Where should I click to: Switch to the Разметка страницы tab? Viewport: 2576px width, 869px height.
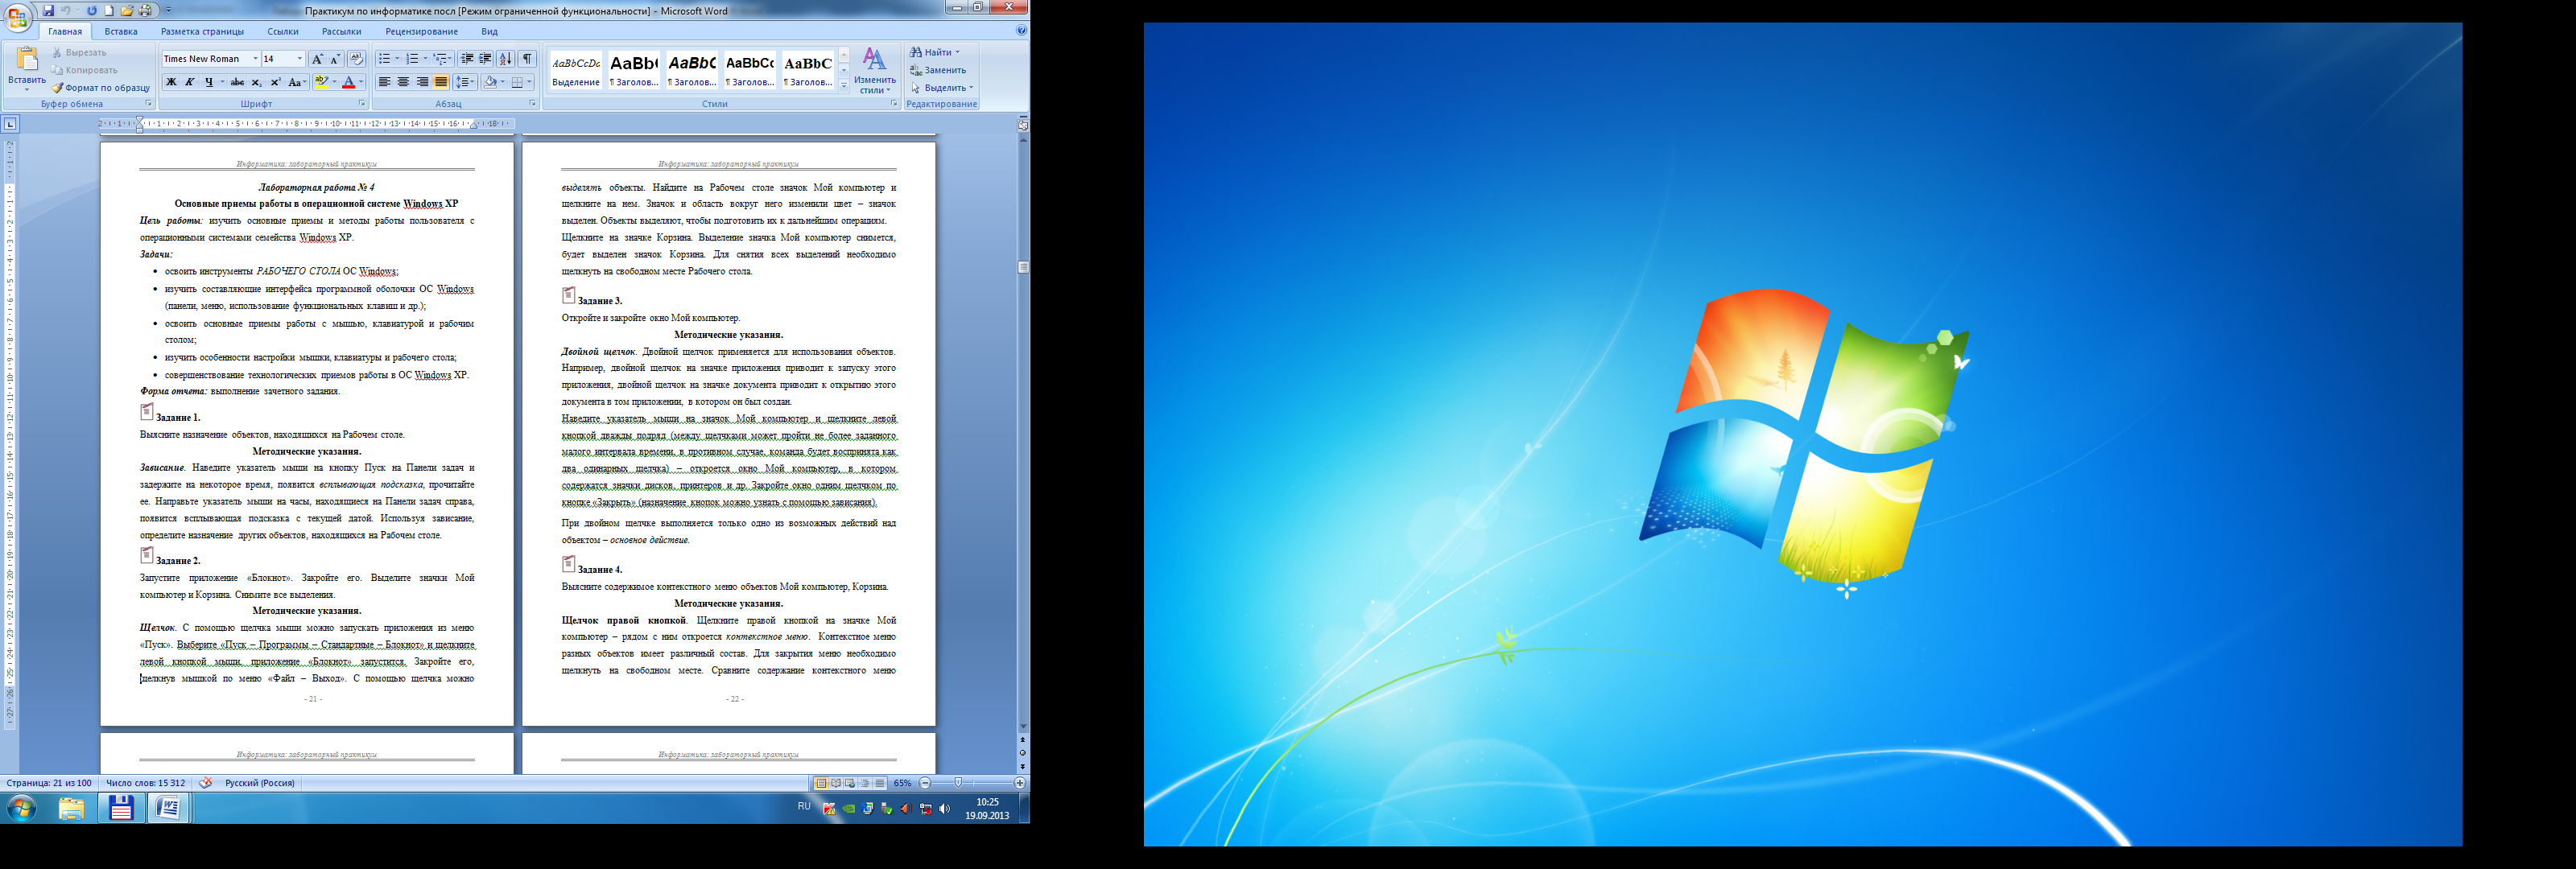[x=202, y=31]
